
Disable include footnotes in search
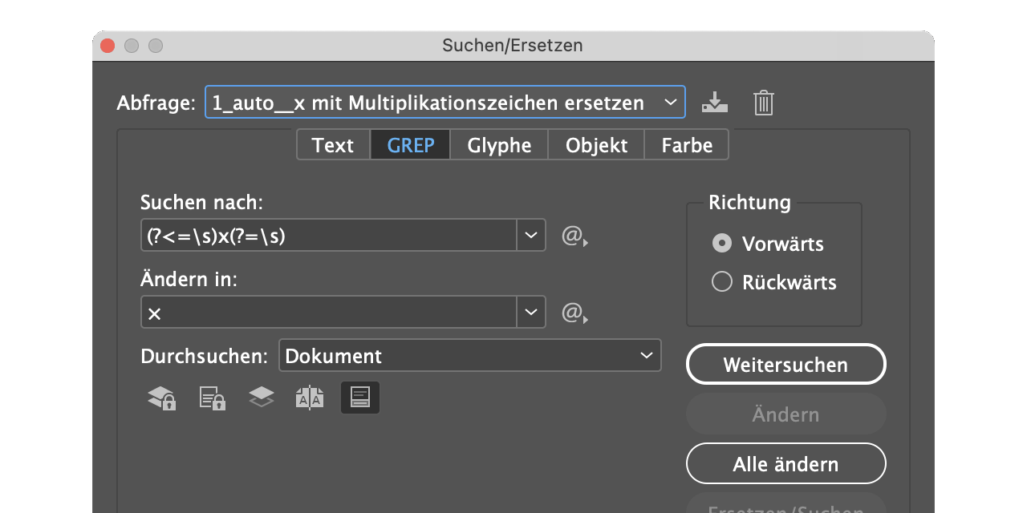point(359,397)
